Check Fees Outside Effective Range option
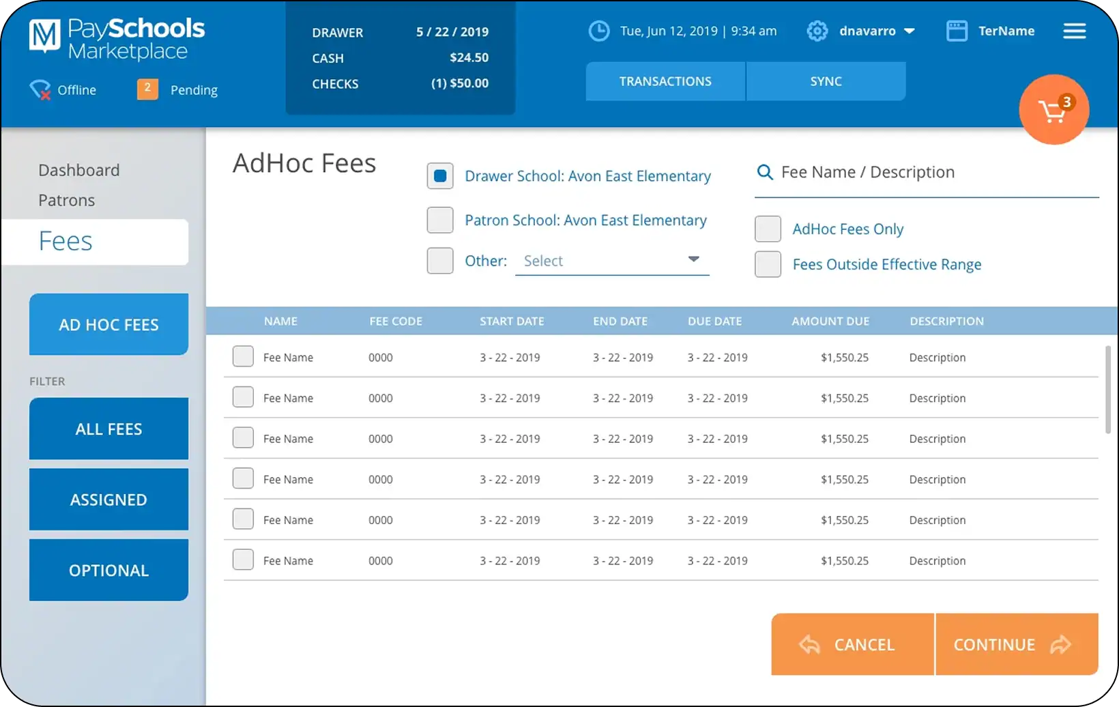The height and width of the screenshot is (707, 1119). tap(768, 264)
